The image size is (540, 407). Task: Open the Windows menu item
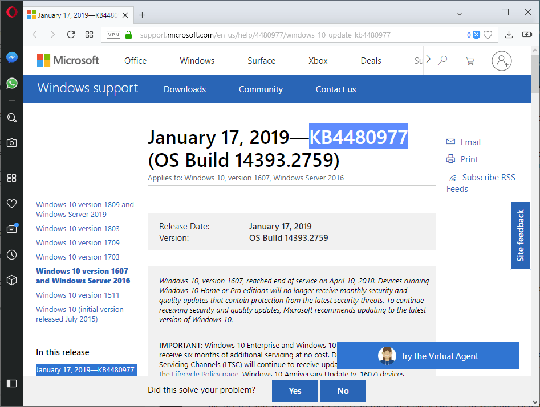coord(197,61)
